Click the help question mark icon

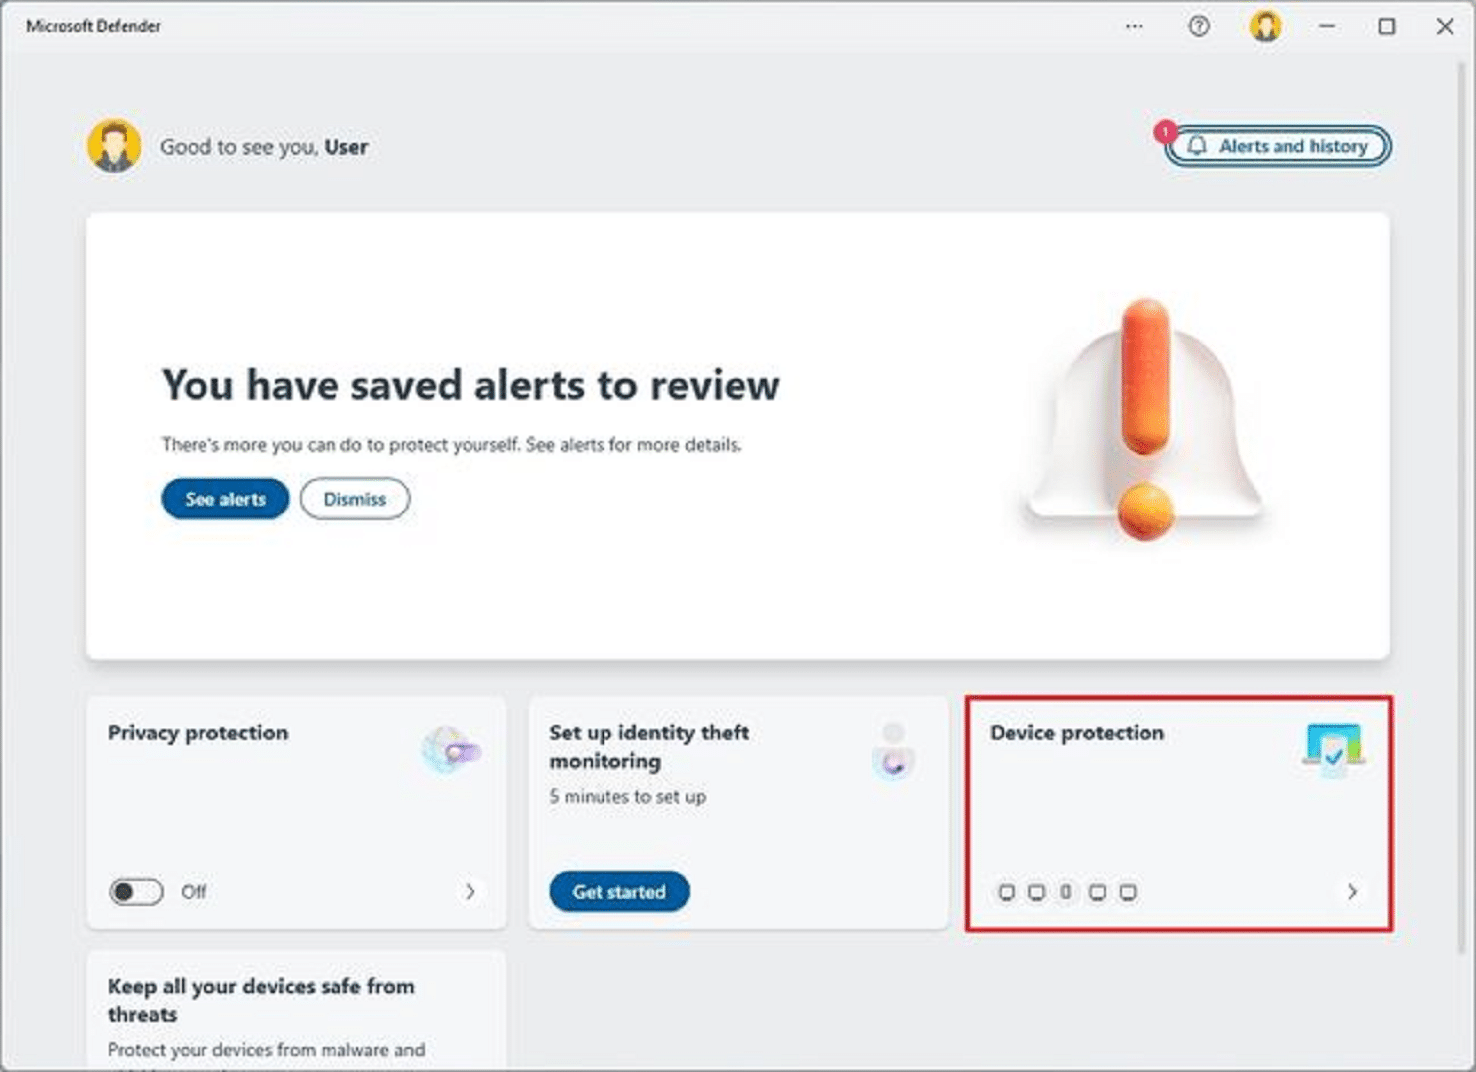point(1199,27)
